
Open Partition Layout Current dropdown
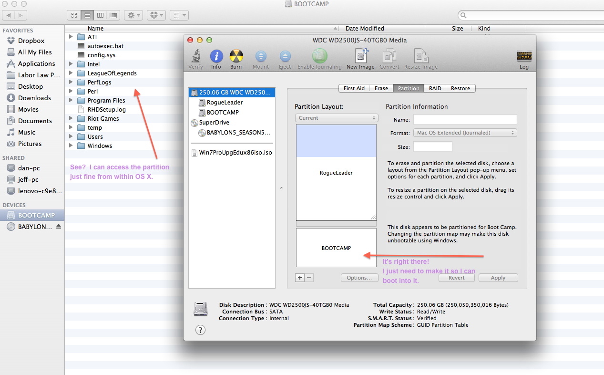336,118
